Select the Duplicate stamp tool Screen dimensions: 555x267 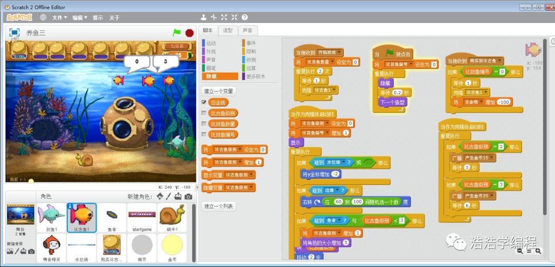pos(203,17)
